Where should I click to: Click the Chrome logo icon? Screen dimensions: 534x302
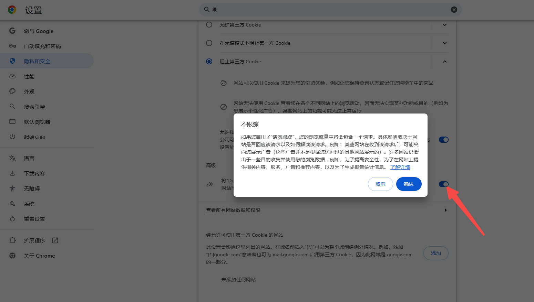(x=12, y=10)
